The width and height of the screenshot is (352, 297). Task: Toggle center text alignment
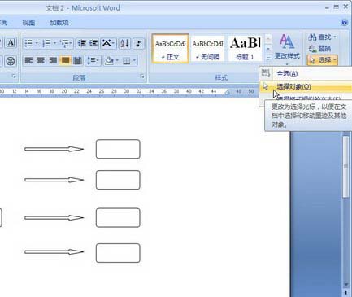(x=41, y=60)
